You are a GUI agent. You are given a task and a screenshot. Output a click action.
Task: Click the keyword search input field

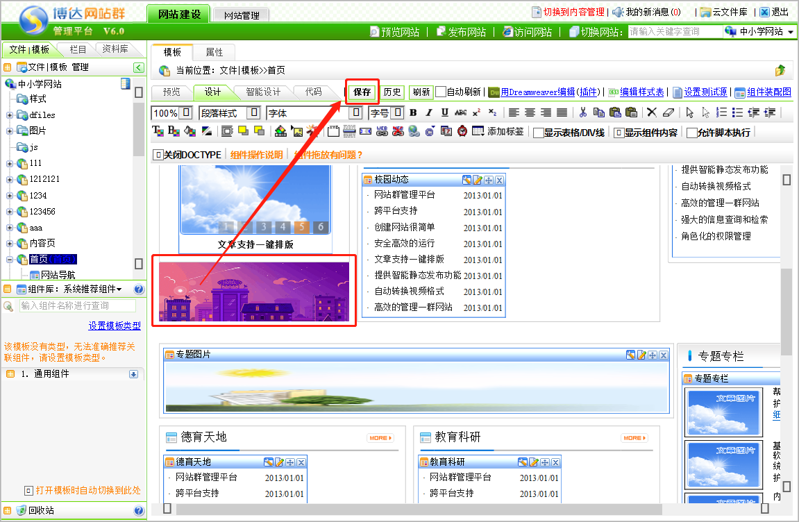673,32
